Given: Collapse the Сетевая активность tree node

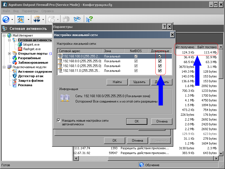Looking at the screenshot, I should pyautogui.click(x=10, y=40).
